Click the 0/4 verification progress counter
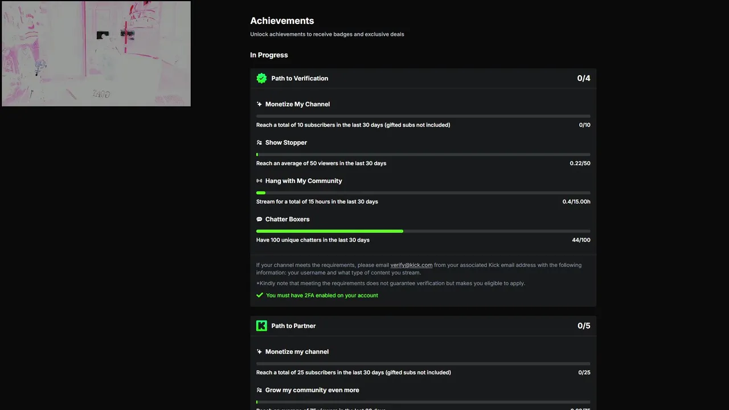 coord(583,79)
